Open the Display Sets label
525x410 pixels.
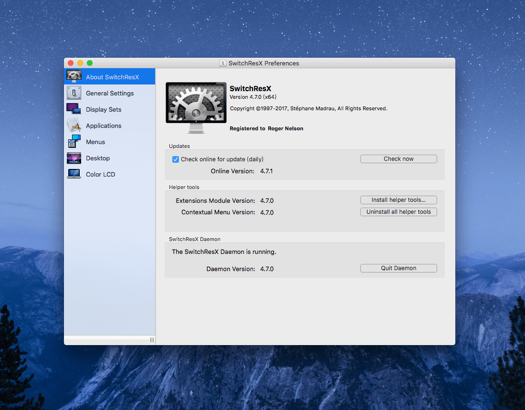pyautogui.click(x=104, y=109)
